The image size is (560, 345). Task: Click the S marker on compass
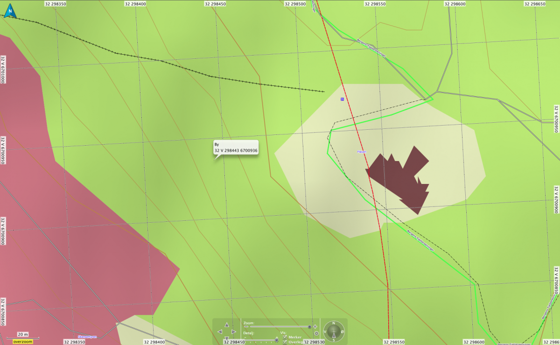(x=334, y=340)
